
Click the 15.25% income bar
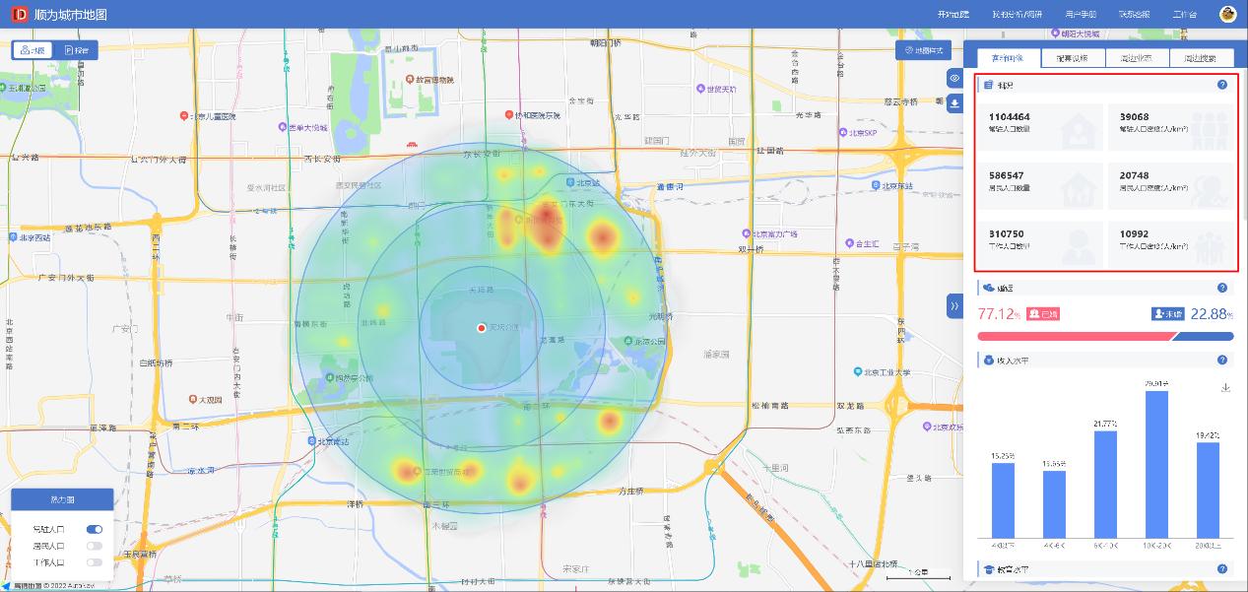1003,500
